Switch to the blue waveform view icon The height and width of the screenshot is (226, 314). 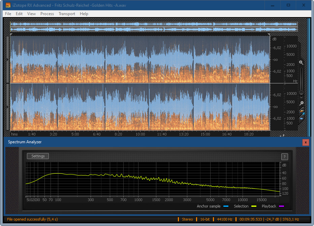(302, 118)
